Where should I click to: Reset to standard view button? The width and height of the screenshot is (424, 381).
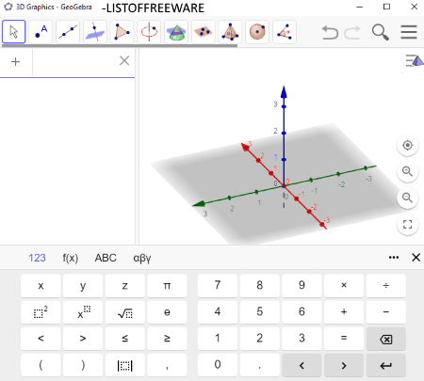(407, 145)
